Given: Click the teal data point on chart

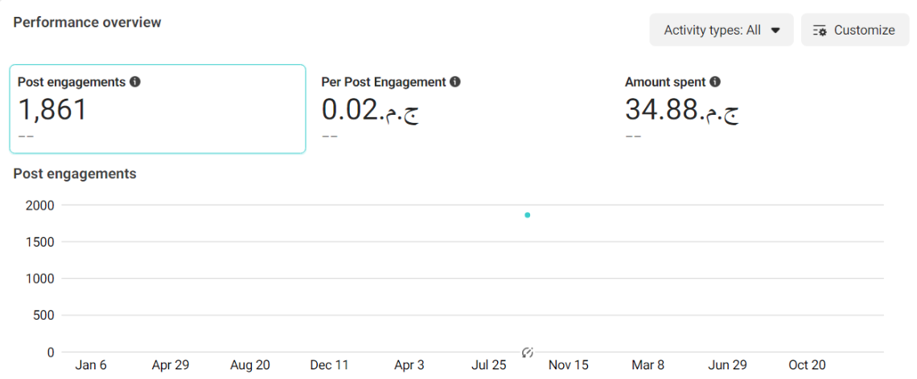Looking at the screenshot, I should tap(527, 215).
